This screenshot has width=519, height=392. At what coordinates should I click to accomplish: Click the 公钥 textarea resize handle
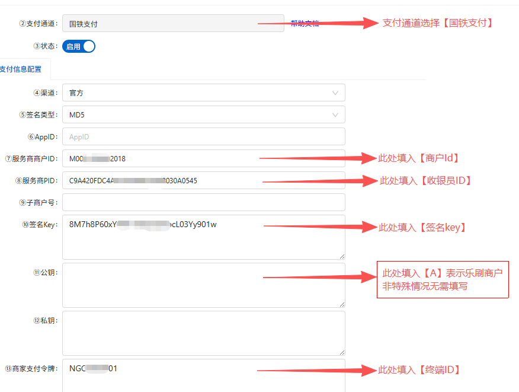pos(342,304)
